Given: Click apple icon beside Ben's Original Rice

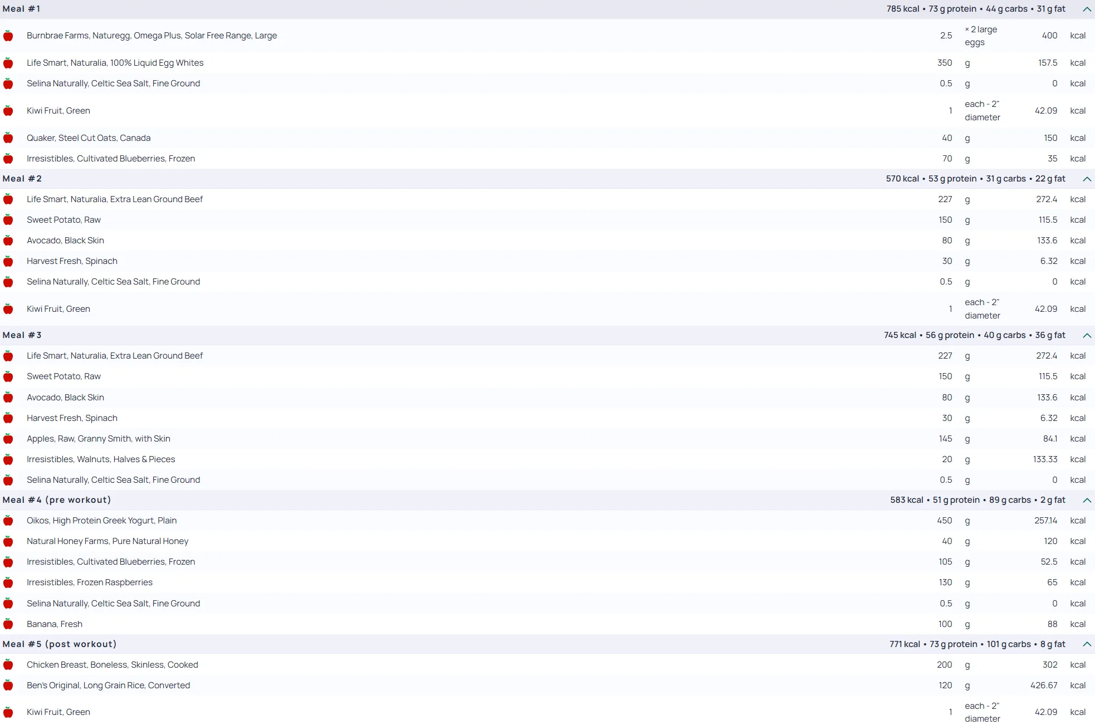Looking at the screenshot, I should 8,685.
